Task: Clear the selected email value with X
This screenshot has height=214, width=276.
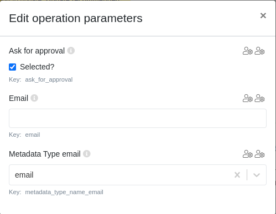Action: pyautogui.click(x=237, y=175)
